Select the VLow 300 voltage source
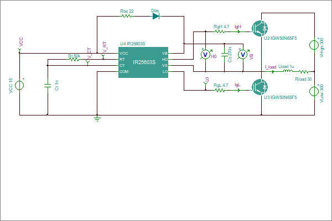The height and width of the screenshot is (221, 332). tap(314, 91)
